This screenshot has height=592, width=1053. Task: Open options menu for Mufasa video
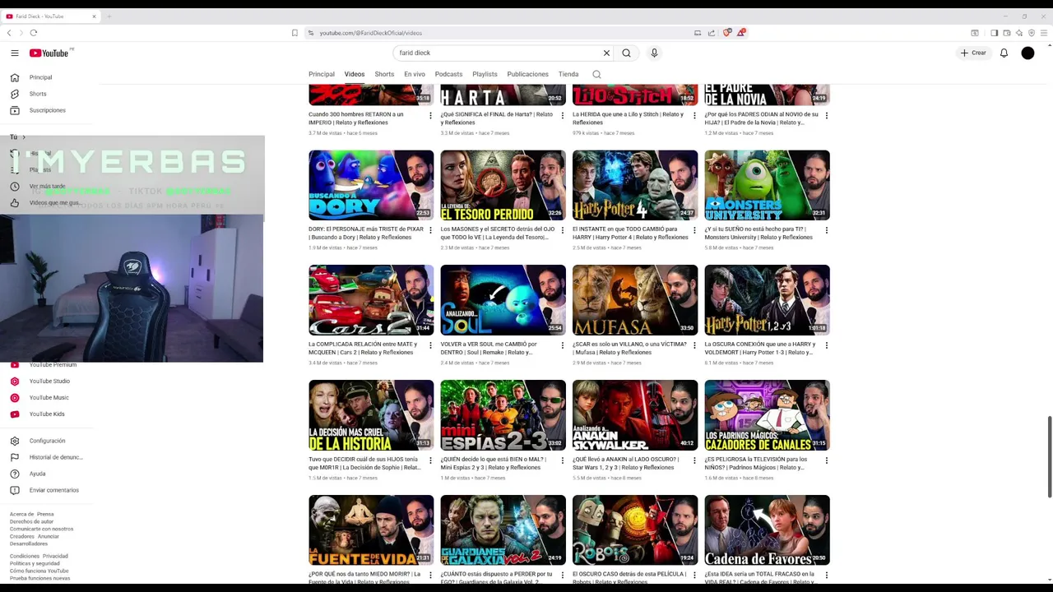[694, 345]
